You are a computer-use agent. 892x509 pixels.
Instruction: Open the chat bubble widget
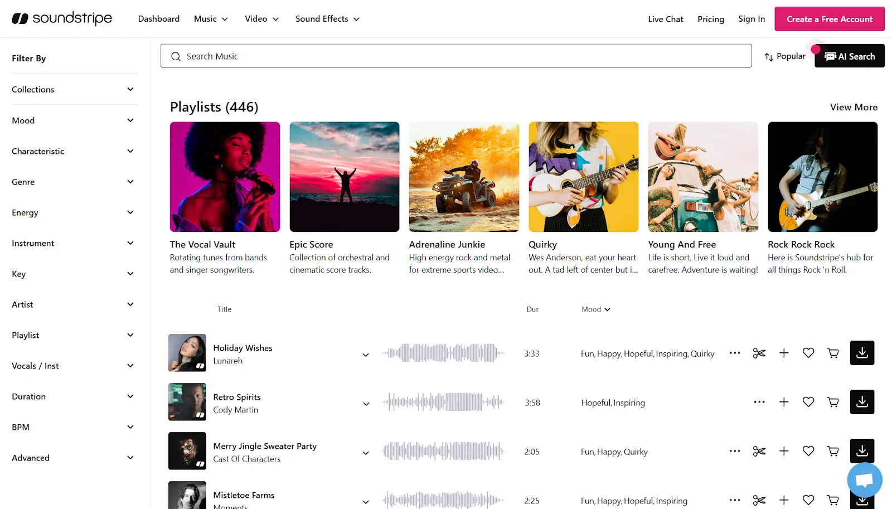coord(865,480)
